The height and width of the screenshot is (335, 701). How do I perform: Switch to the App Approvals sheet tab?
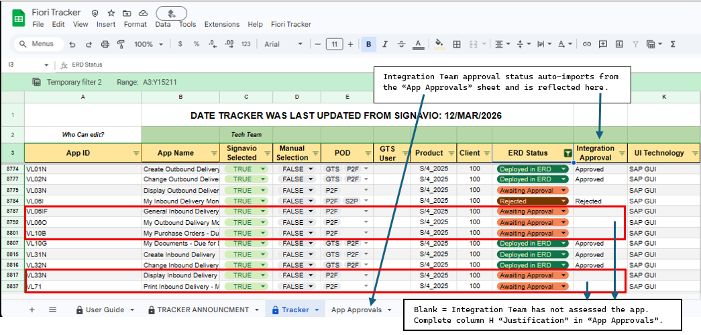(356, 309)
